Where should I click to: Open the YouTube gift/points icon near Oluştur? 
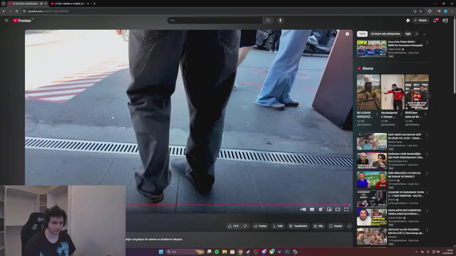408,20
